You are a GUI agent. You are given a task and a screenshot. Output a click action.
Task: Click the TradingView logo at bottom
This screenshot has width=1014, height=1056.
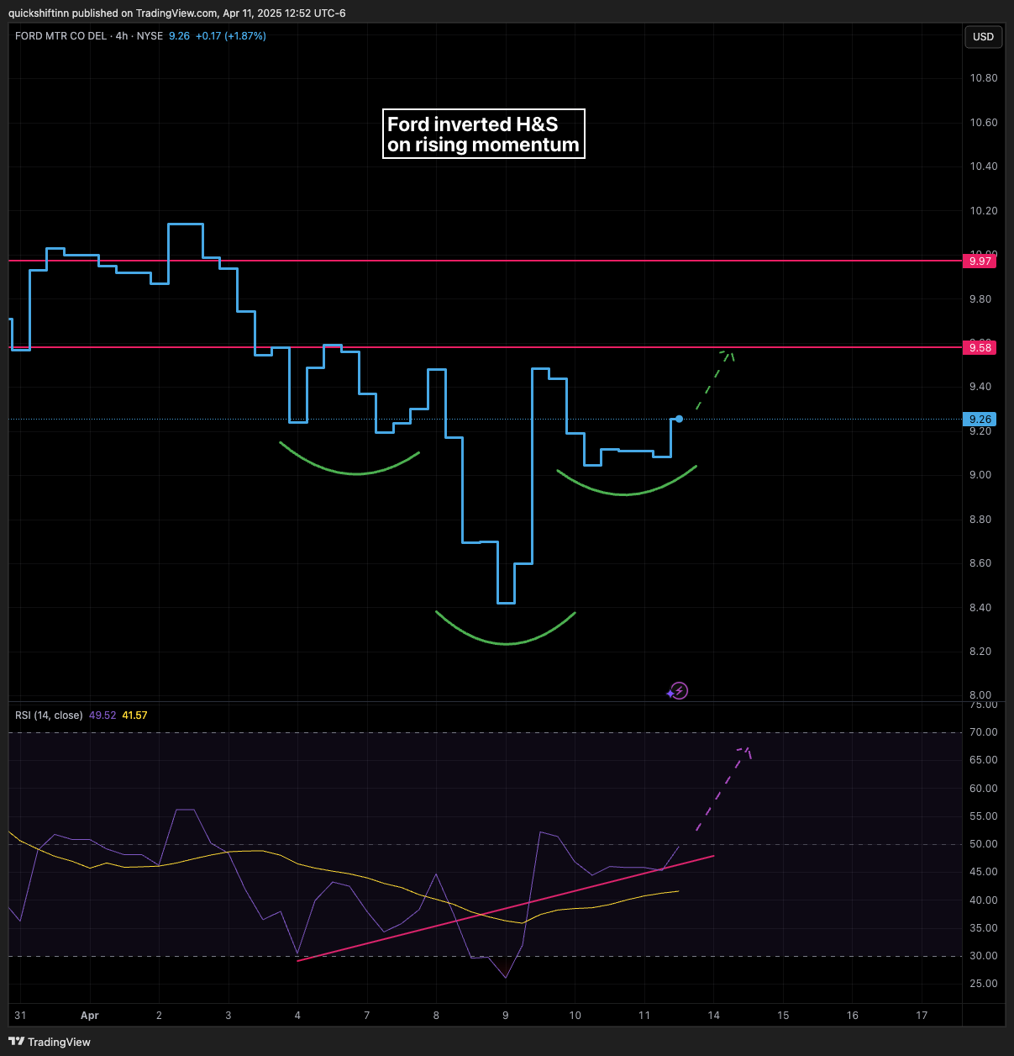[x=50, y=1042]
